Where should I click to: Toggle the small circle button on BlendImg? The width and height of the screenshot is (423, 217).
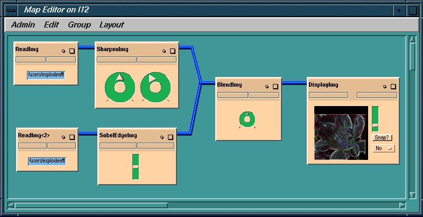click(x=266, y=86)
